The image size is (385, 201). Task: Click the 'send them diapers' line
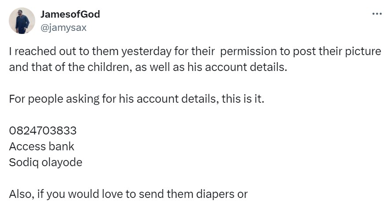point(128,194)
